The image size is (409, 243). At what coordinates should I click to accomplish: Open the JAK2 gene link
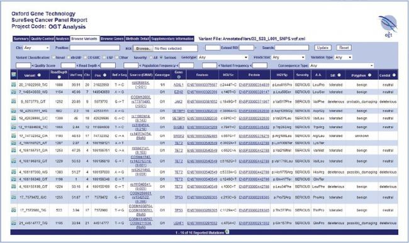coord(179,102)
